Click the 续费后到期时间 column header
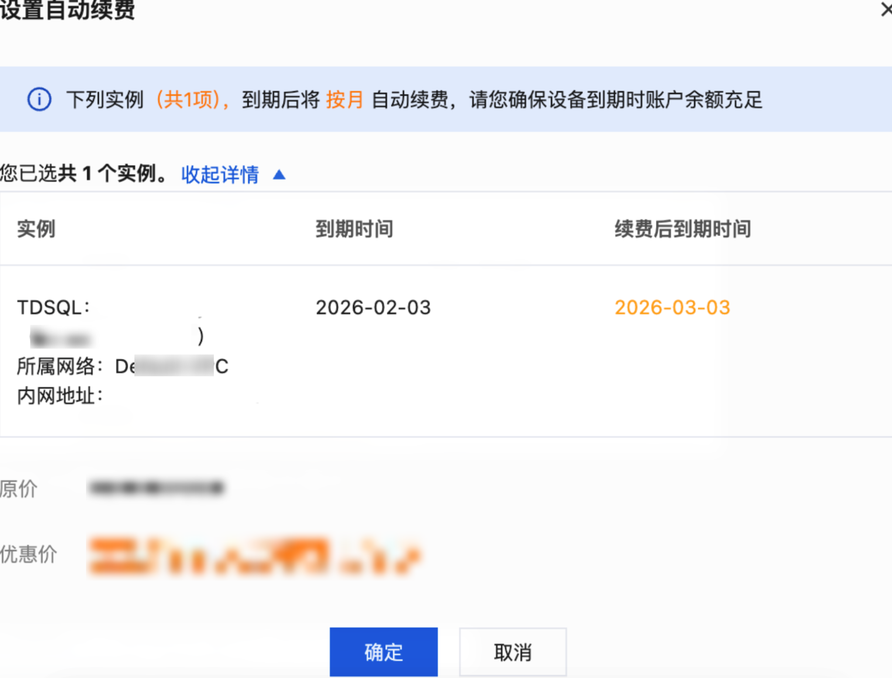 coord(683,229)
